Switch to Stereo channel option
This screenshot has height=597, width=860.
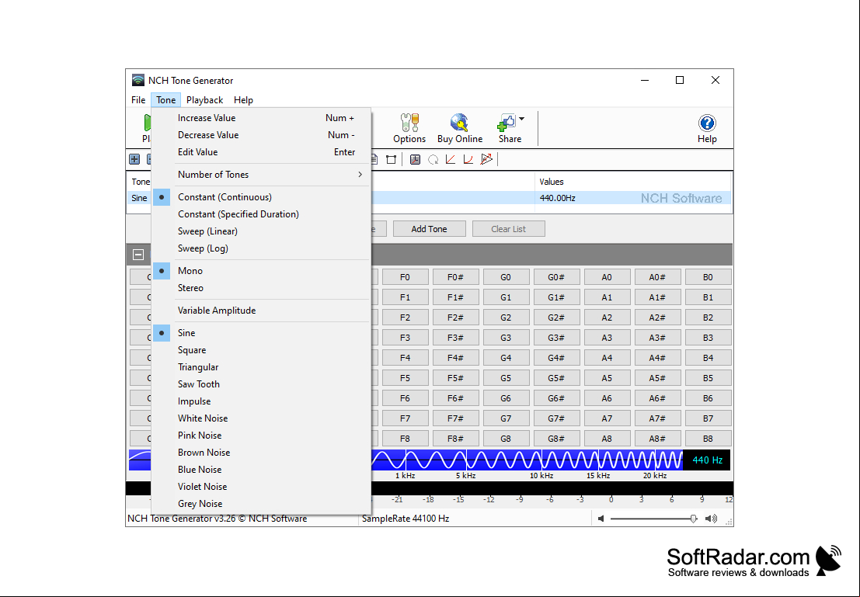pyautogui.click(x=261, y=288)
